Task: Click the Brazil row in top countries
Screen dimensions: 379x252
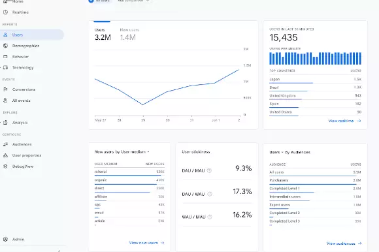Action: (315, 87)
